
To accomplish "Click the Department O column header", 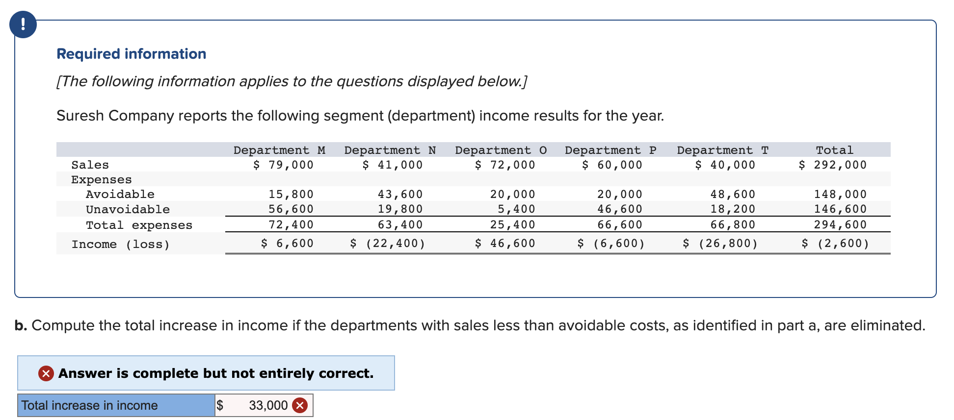I will [x=501, y=150].
